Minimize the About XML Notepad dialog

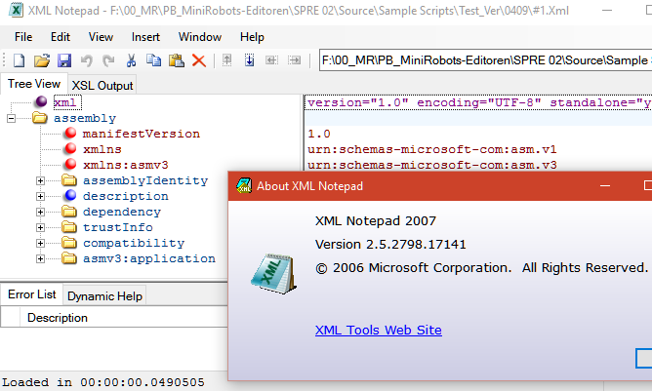[605, 185]
